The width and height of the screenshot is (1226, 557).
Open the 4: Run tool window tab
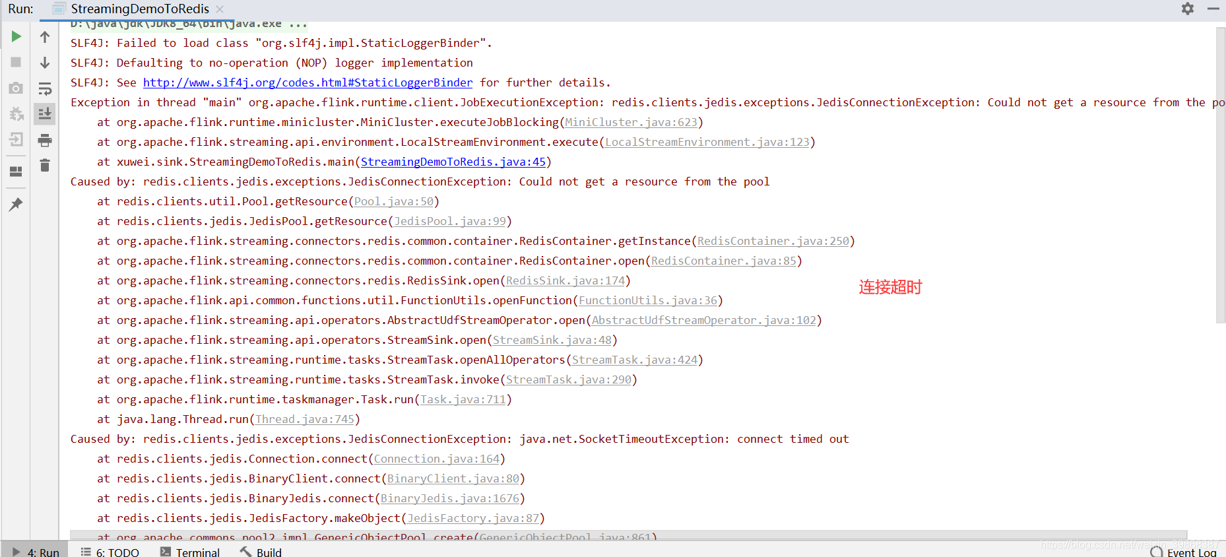pyautogui.click(x=36, y=552)
